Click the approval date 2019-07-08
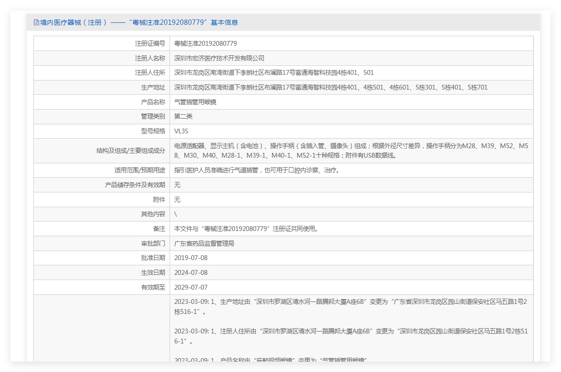 tap(190, 258)
